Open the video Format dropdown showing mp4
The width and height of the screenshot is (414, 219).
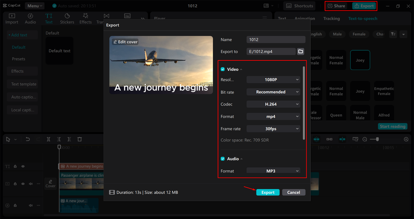(x=273, y=117)
